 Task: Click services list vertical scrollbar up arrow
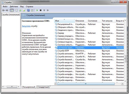[x=125, y=20]
